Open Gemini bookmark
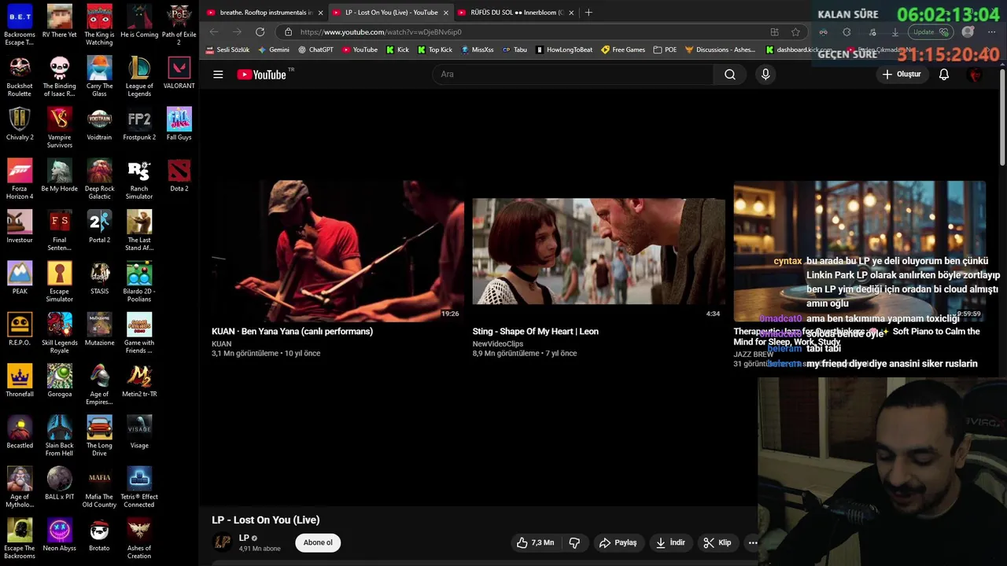 click(x=274, y=50)
